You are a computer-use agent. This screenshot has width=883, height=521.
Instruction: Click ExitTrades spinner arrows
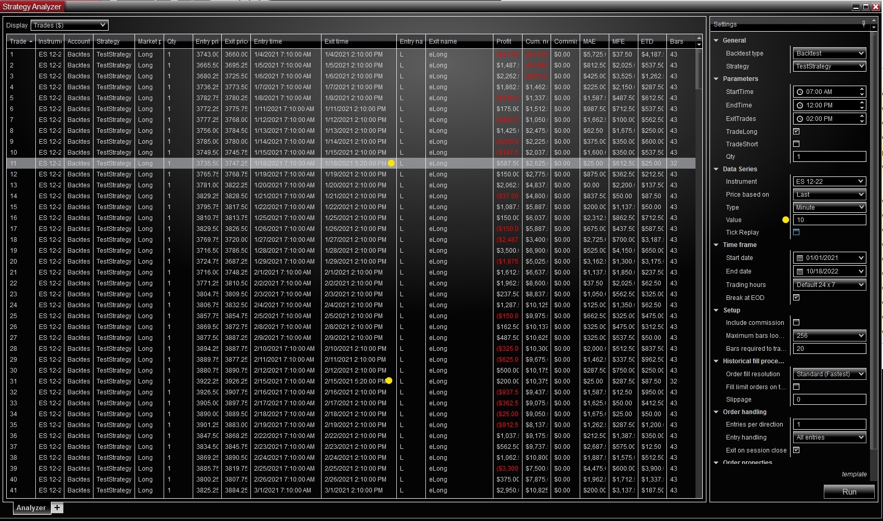(862, 119)
